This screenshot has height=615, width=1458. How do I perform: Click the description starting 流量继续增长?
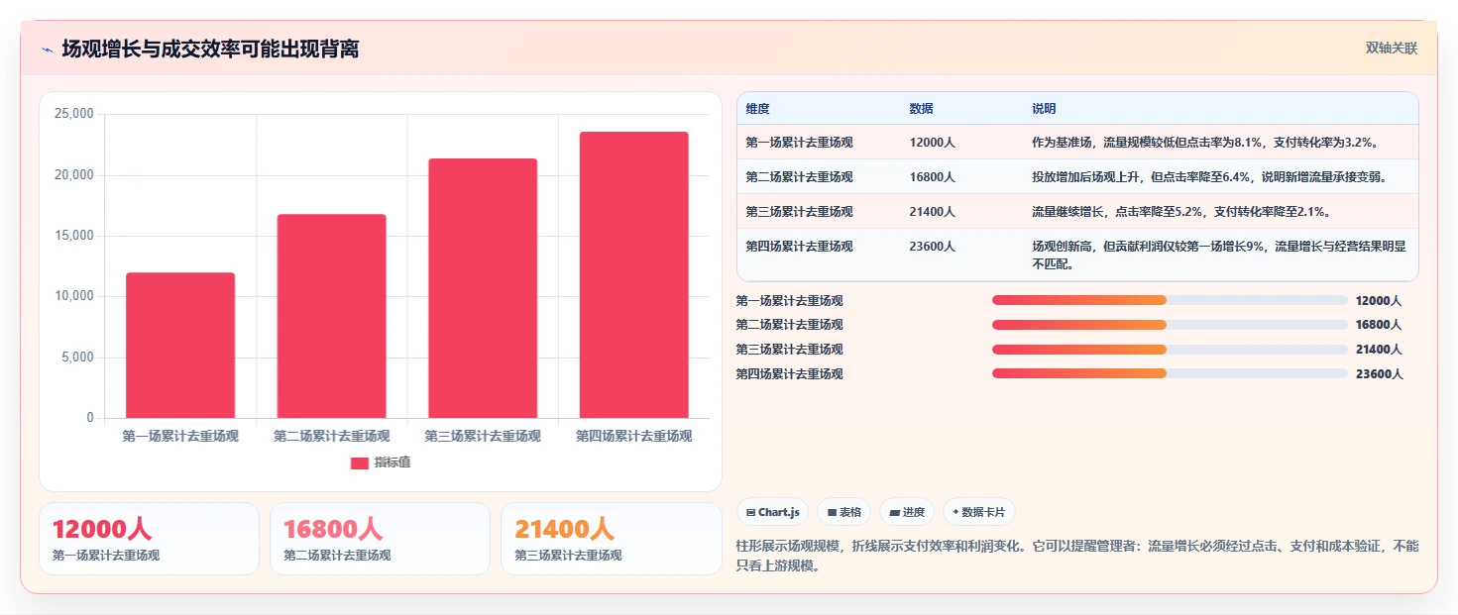point(1180,212)
